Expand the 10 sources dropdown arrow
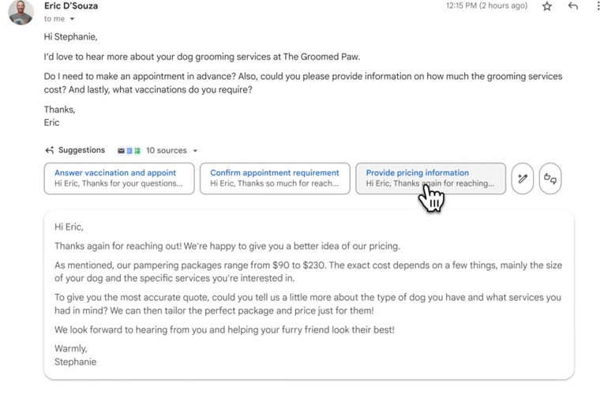This screenshot has height=395, width=604. [195, 151]
